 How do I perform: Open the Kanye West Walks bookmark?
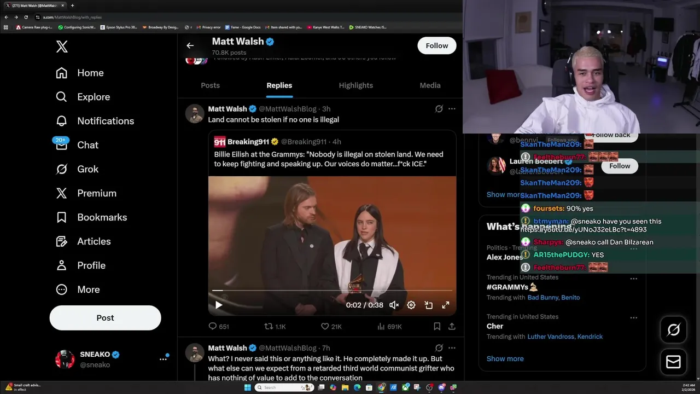pos(326,27)
